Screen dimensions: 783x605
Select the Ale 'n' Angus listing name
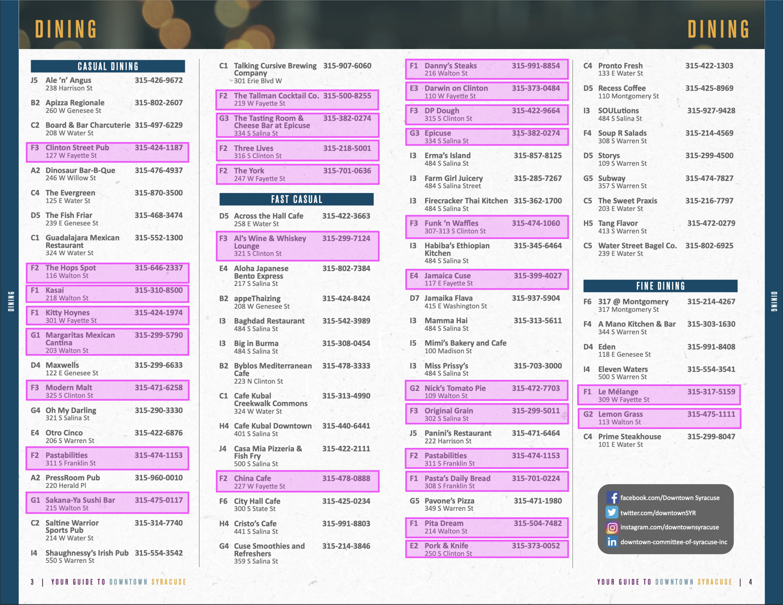69,80
